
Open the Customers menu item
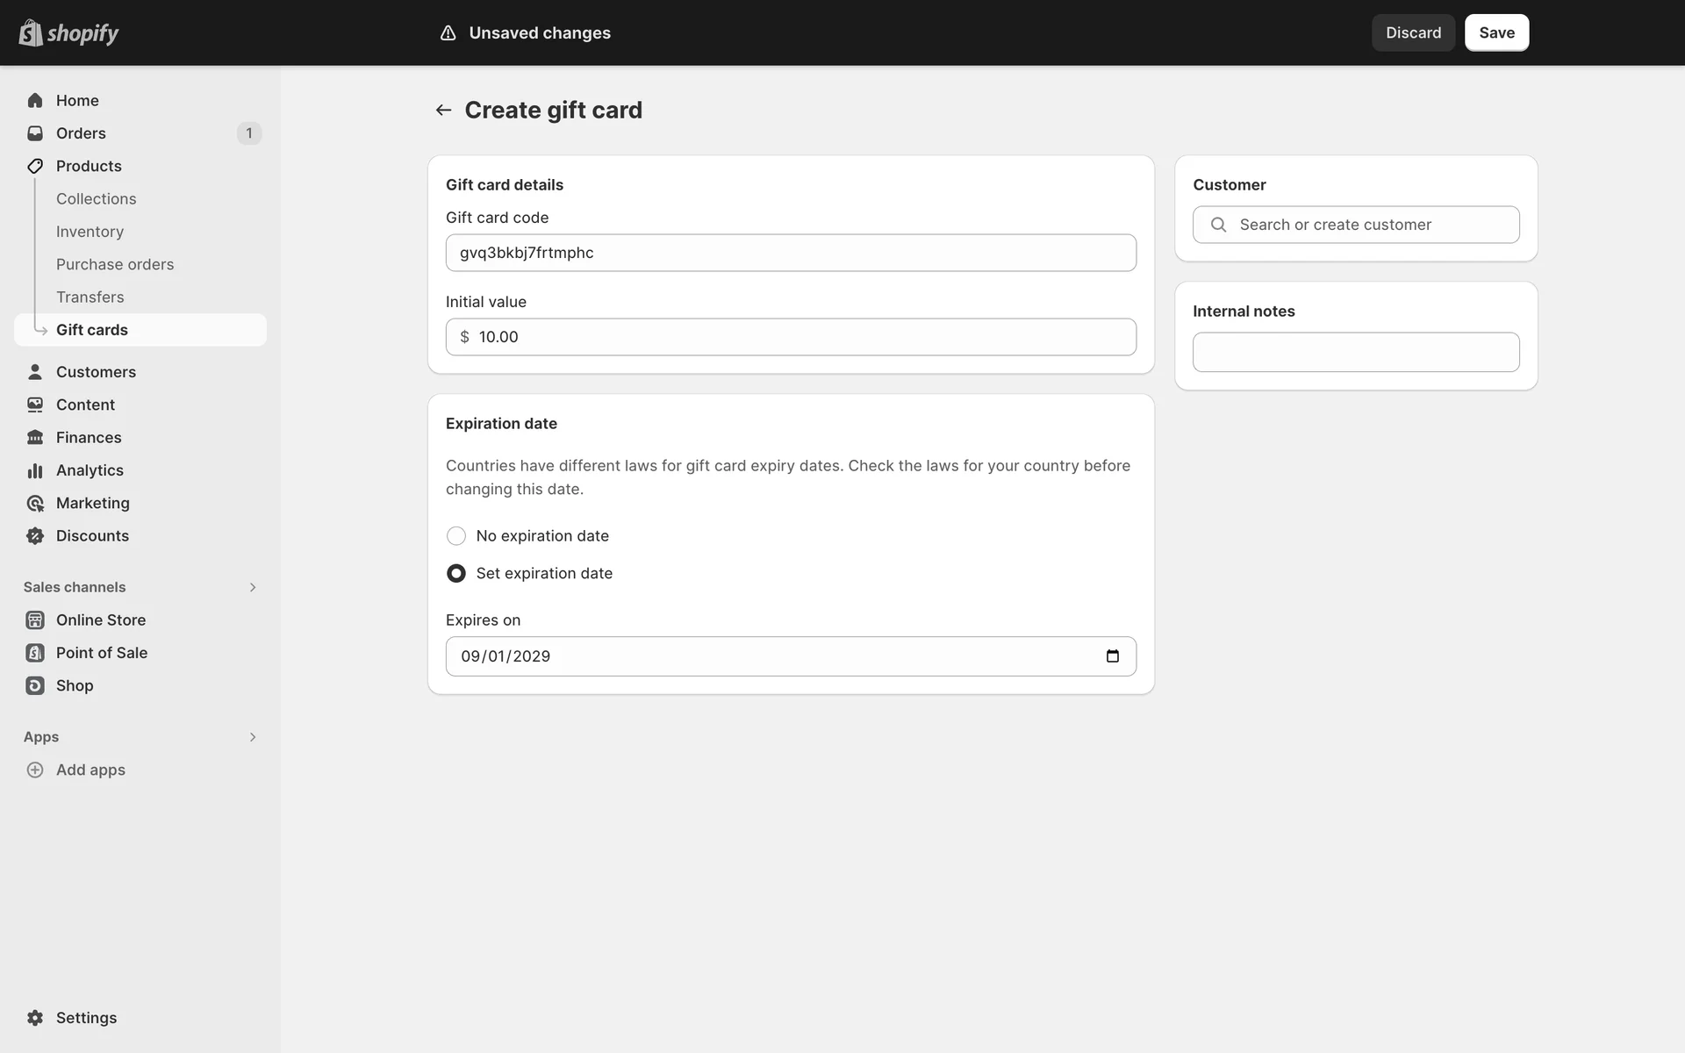pos(96,372)
